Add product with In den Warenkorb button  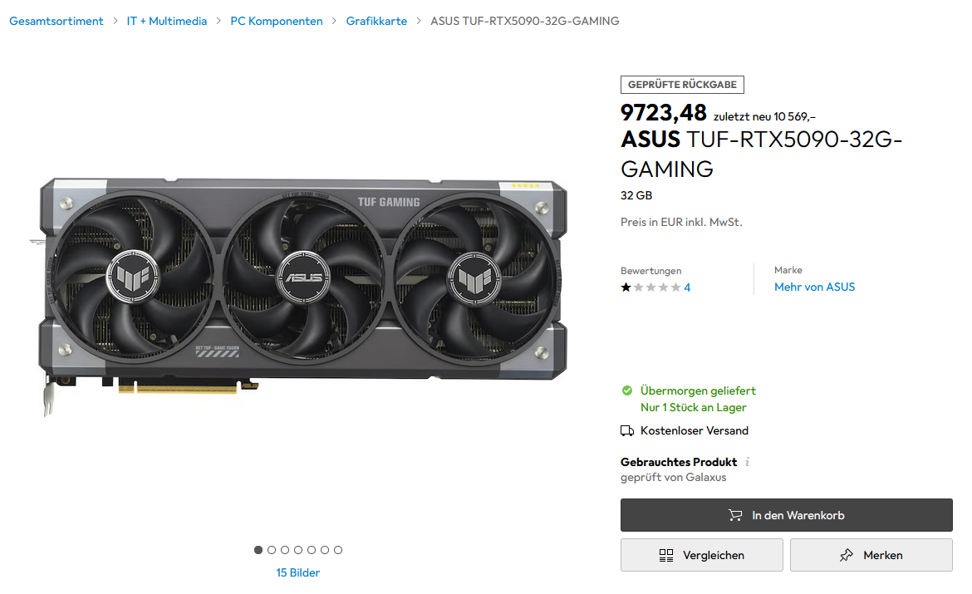pyautogui.click(x=786, y=515)
